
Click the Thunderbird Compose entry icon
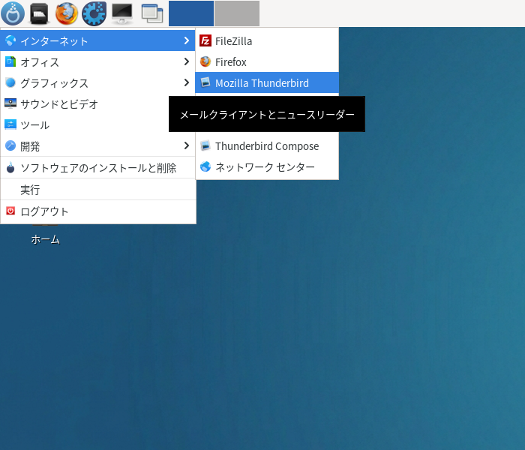coord(205,145)
